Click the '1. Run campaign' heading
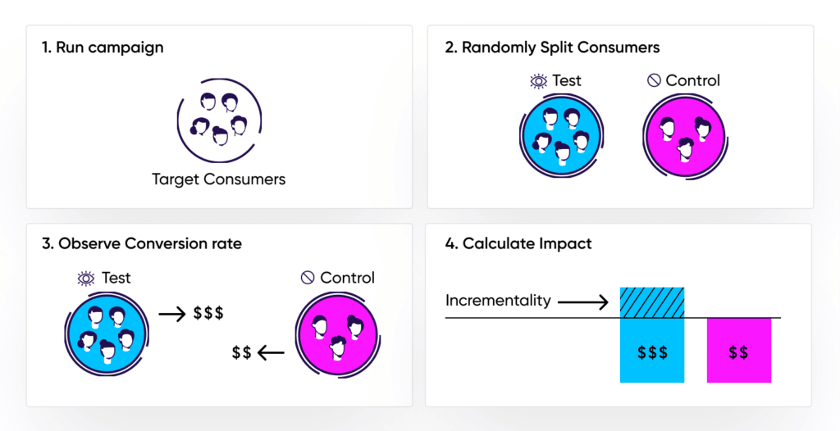 [x=103, y=48]
